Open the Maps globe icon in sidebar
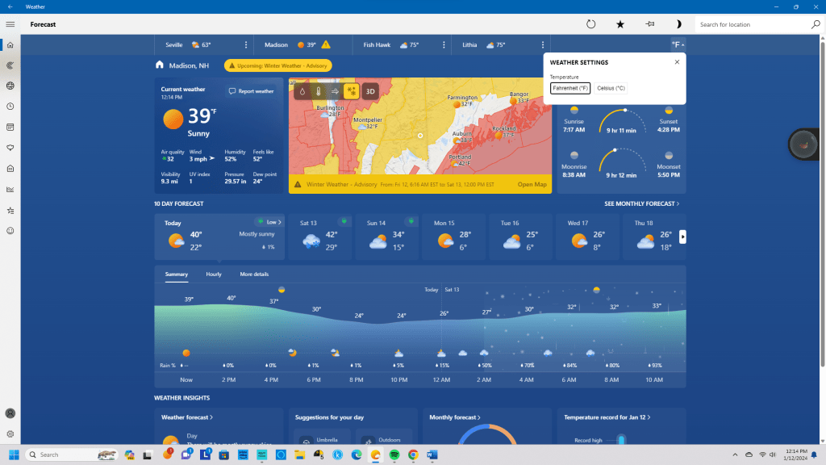The width and height of the screenshot is (826, 465). click(10, 86)
